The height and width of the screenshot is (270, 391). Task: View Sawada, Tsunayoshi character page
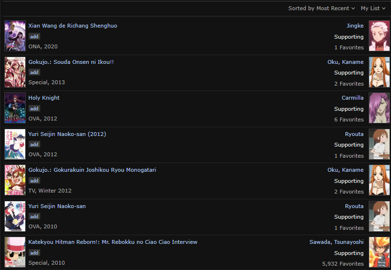pos(336,242)
